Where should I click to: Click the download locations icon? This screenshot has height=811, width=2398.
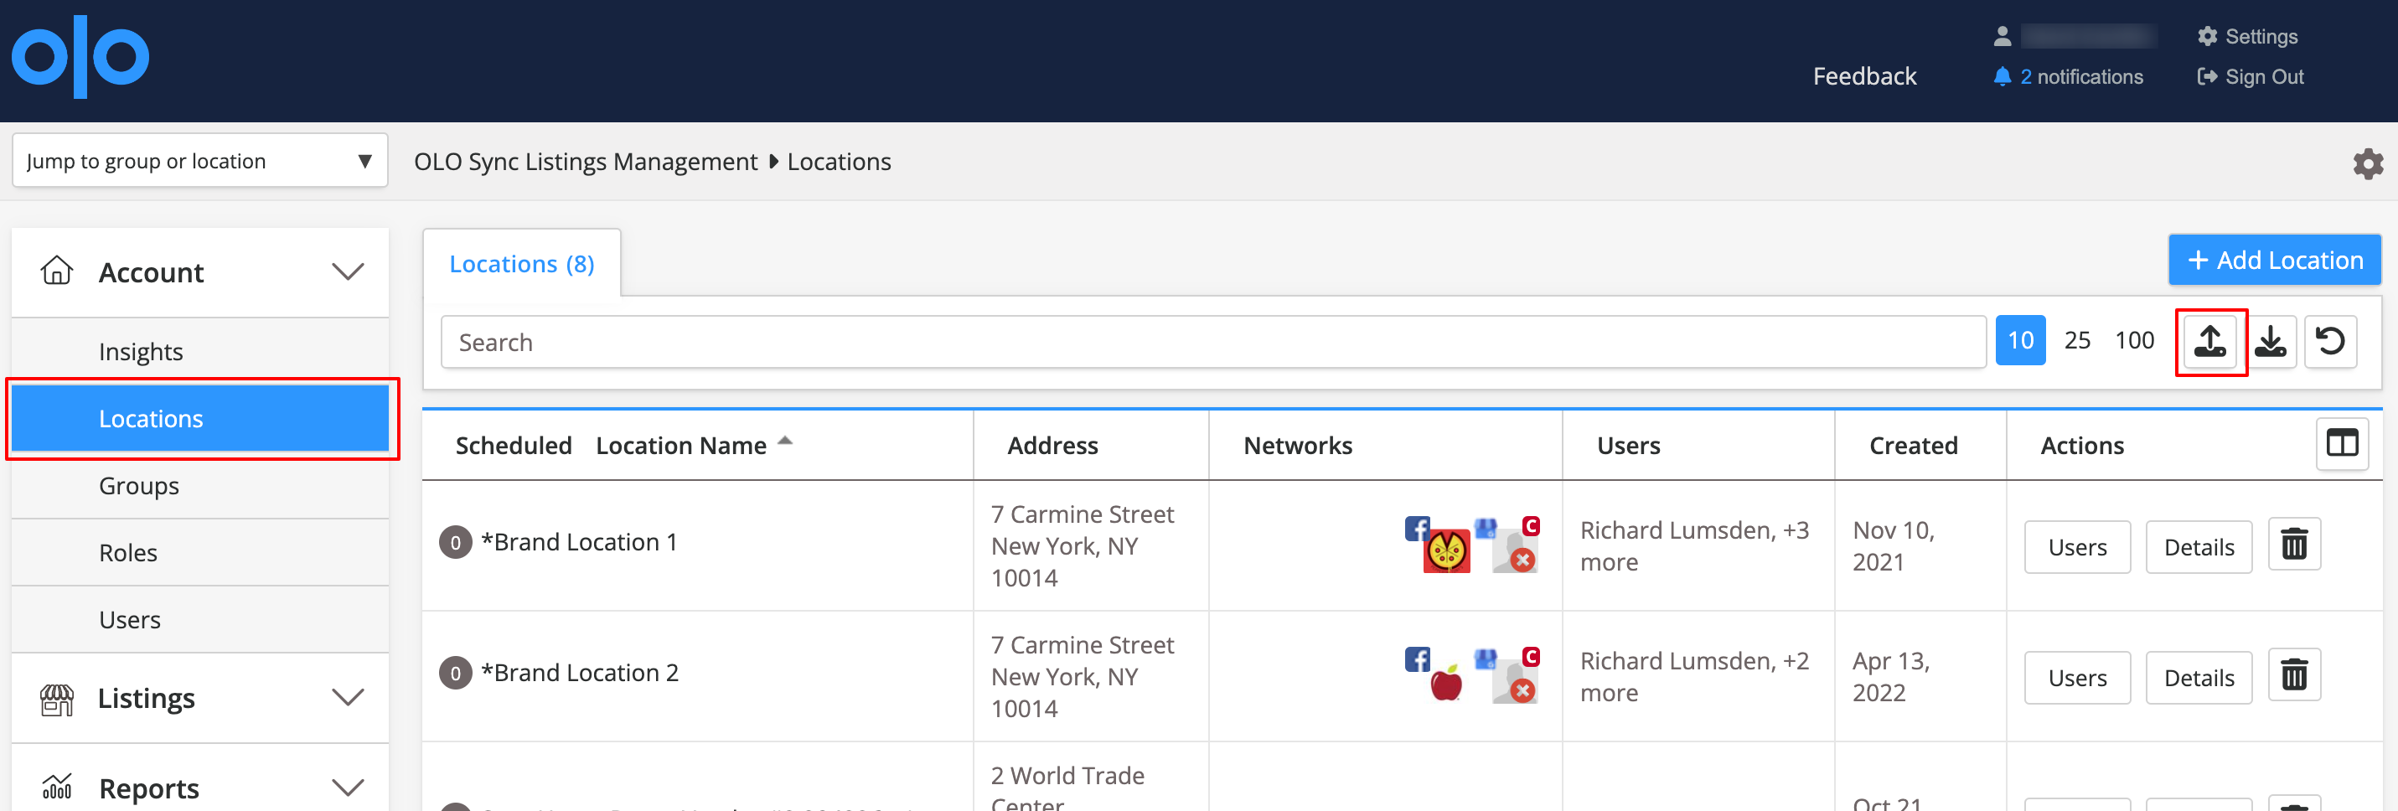coord(2271,342)
